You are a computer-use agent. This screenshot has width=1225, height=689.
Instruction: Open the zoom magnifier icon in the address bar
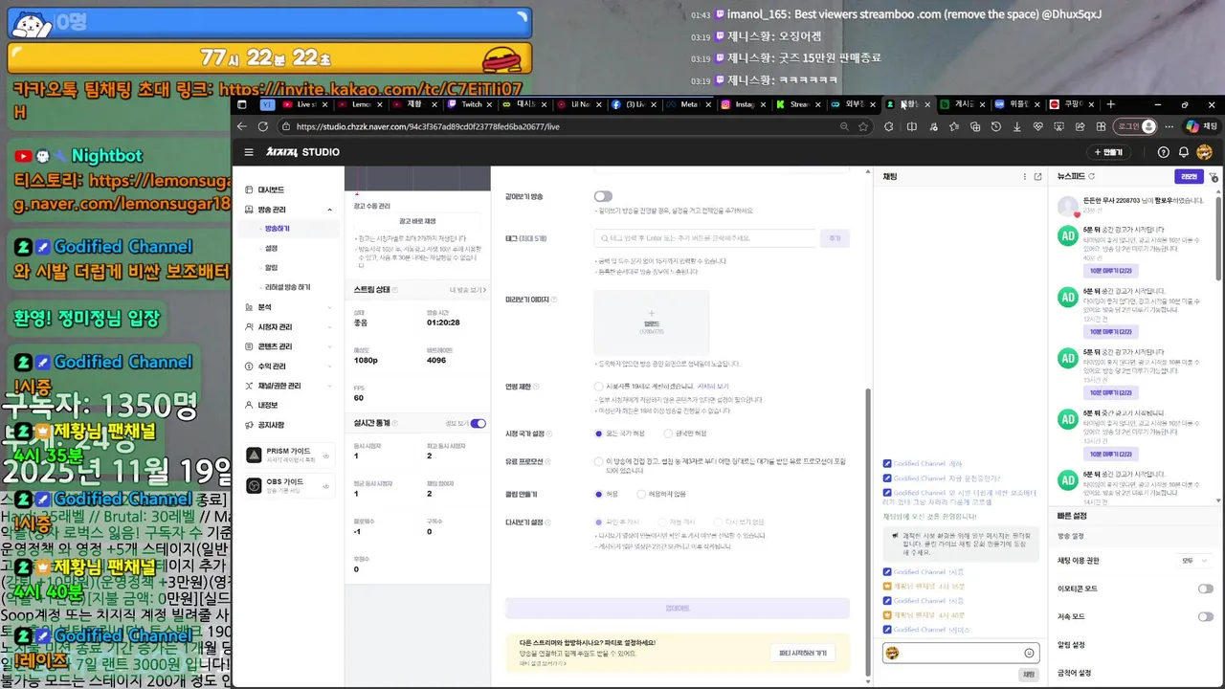[x=843, y=126]
